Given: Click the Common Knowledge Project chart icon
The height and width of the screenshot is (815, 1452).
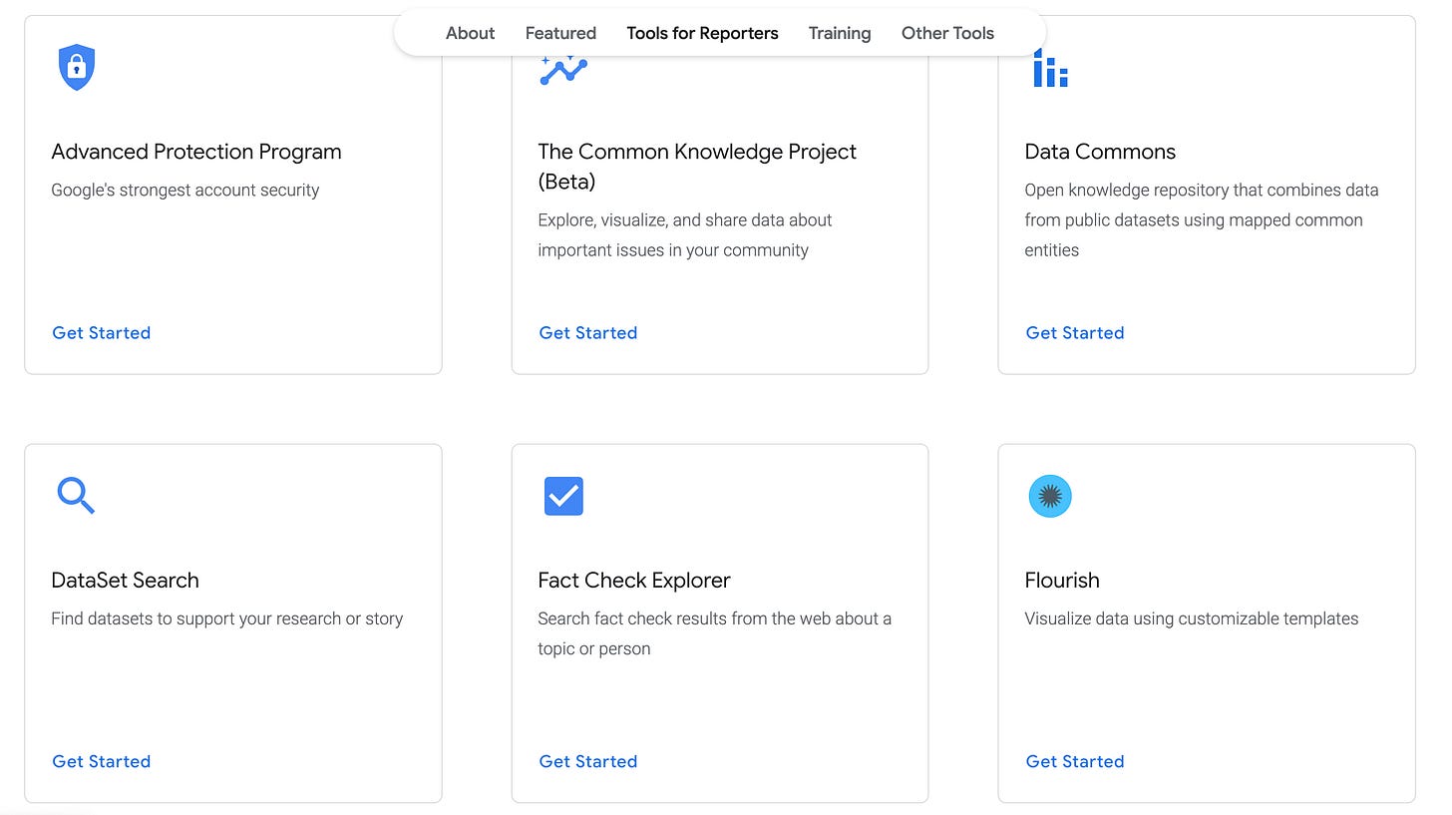Looking at the screenshot, I should pos(563,71).
